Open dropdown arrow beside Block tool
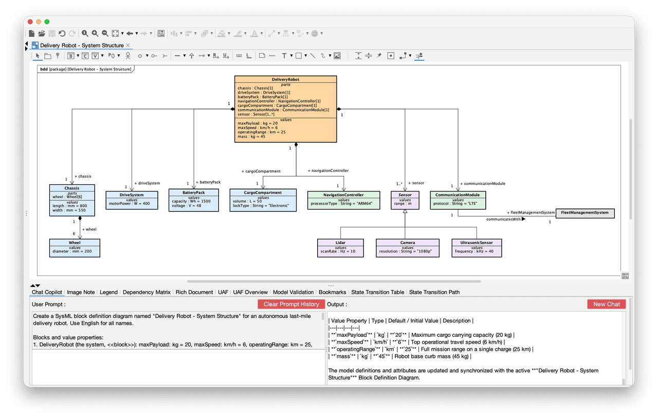This screenshot has height=418, width=658. click(78, 55)
